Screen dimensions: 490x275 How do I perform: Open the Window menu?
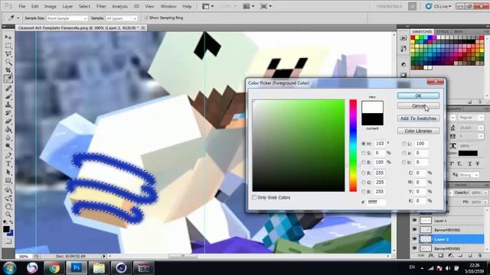168,6
